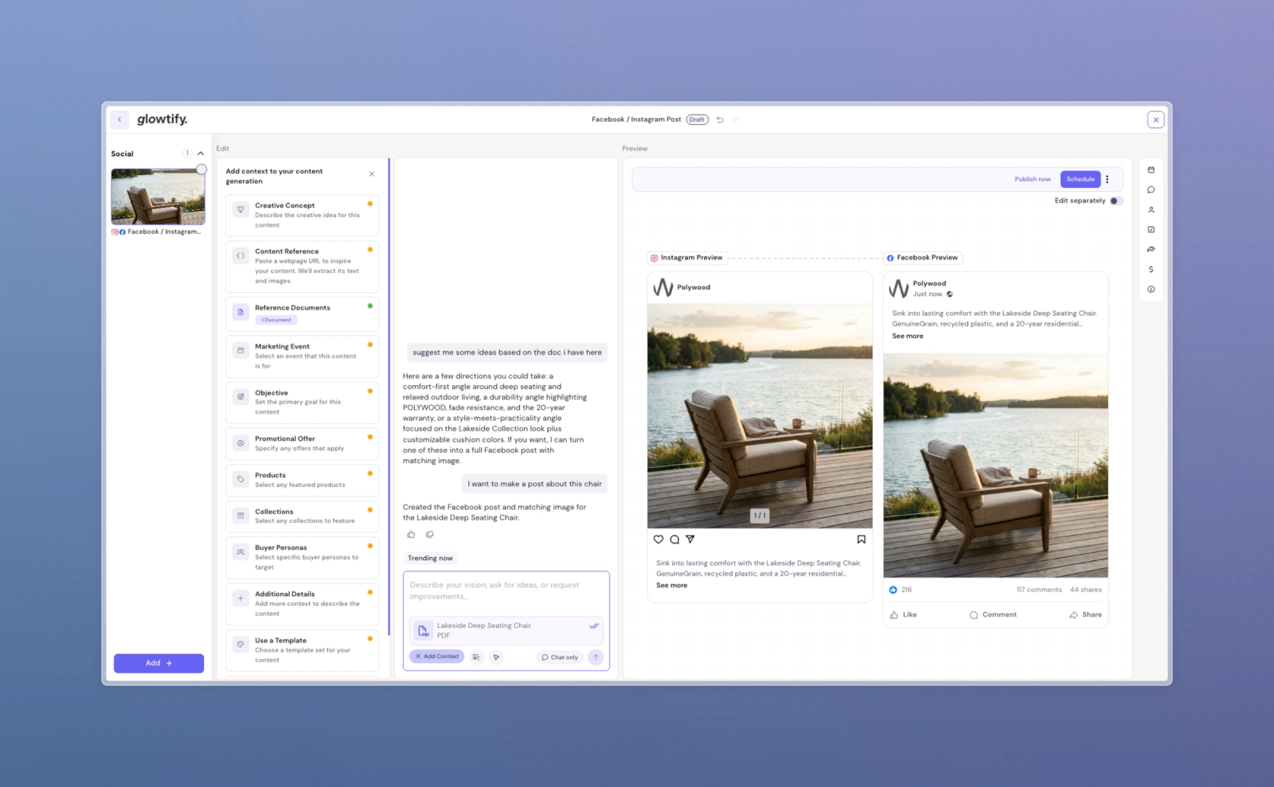The image size is (1274, 787).
Task: Collapse the Social section chevron
Action: [x=201, y=154]
